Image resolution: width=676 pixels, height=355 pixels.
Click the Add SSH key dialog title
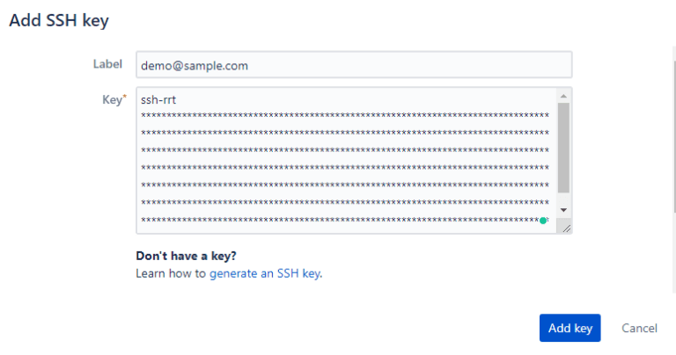tap(59, 21)
